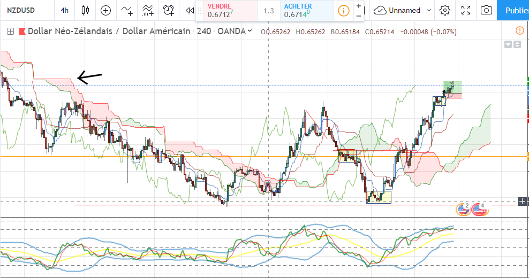
Task: Start bar replay with the rewind icon
Action: pos(190,11)
